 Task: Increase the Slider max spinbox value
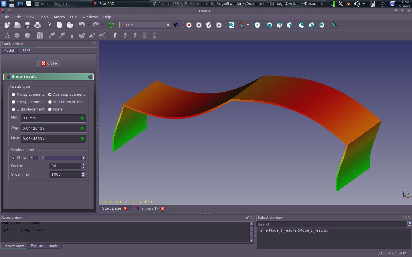[x=83, y=173]
